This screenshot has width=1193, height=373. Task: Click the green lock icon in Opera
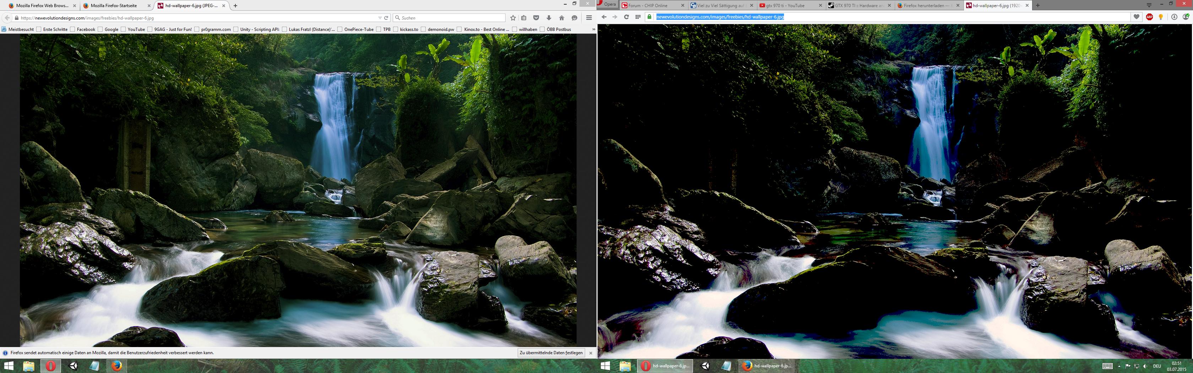649,17
